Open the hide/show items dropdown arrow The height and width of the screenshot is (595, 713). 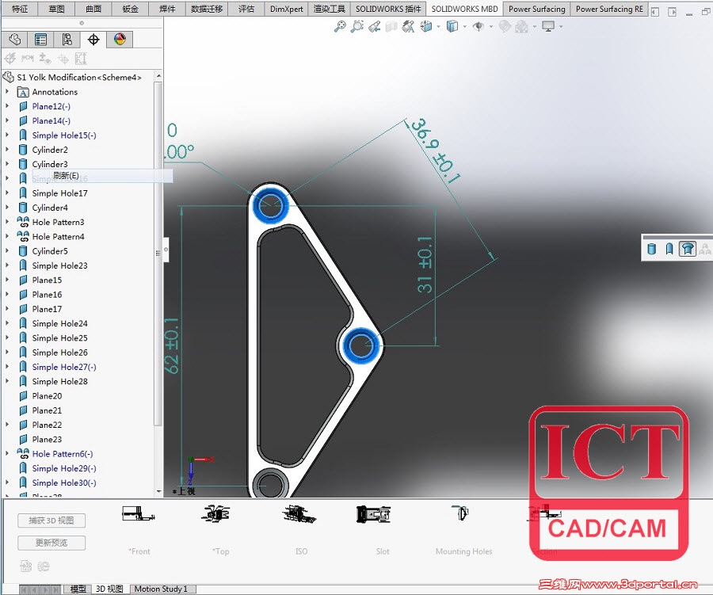click(x=491, y=27)
